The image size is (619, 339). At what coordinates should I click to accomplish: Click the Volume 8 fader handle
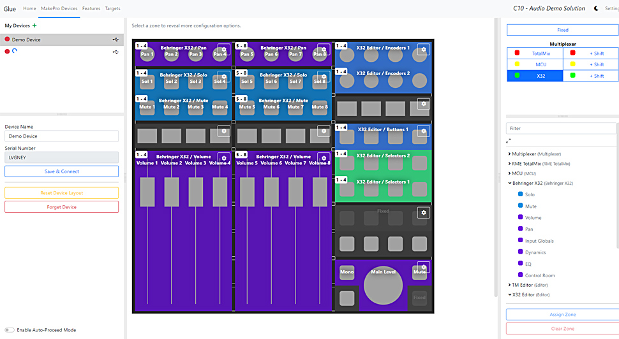[320, 192]
